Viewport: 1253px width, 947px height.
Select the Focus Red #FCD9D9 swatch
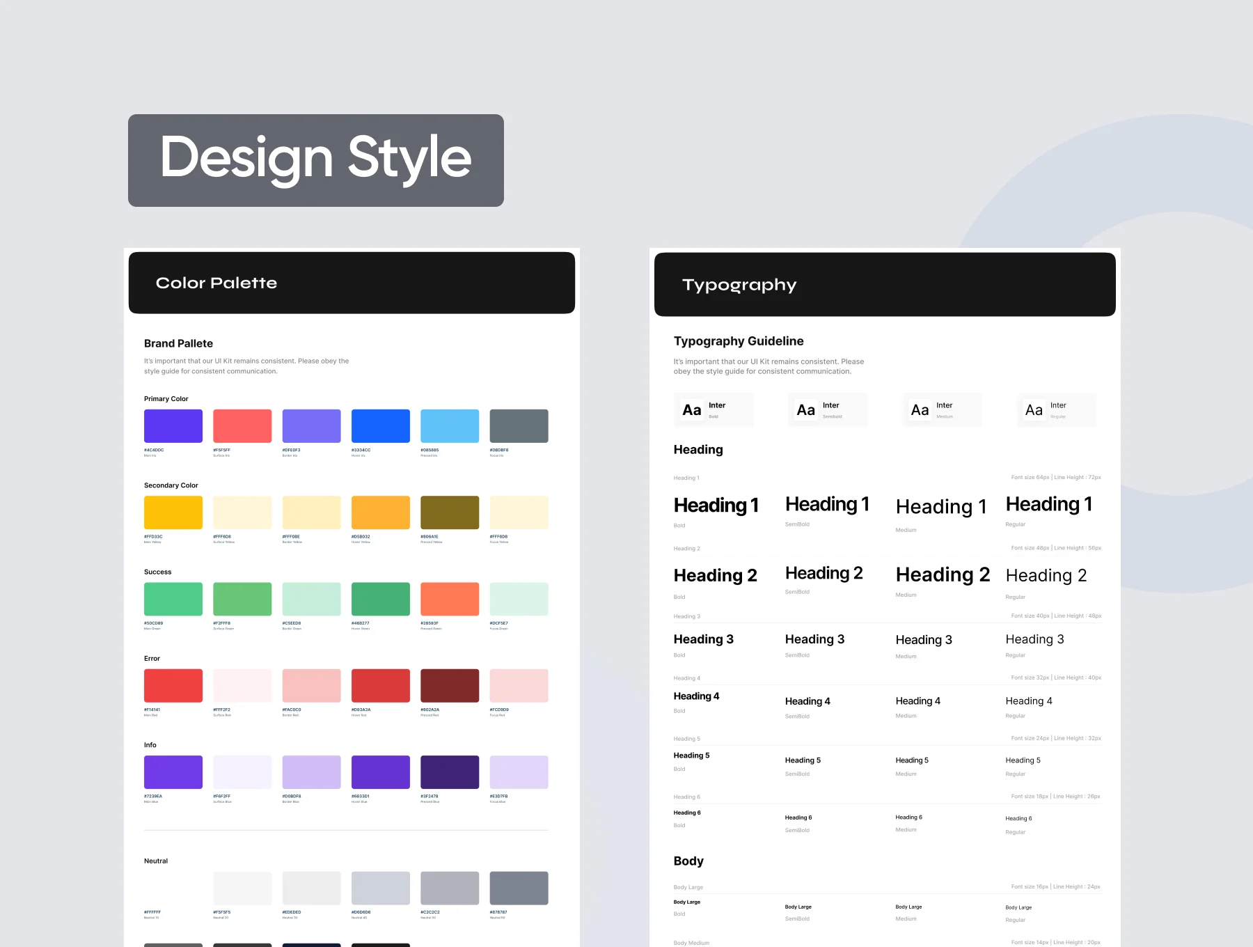tap(519, 686)
